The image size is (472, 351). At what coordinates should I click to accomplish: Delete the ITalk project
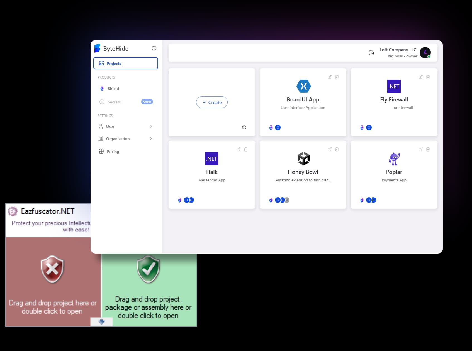click(x=246, y=149)
